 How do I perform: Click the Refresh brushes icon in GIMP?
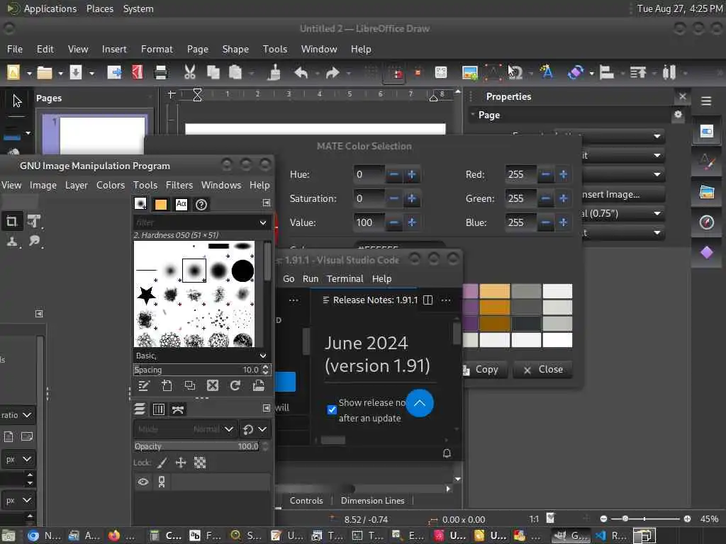[235, 385]
